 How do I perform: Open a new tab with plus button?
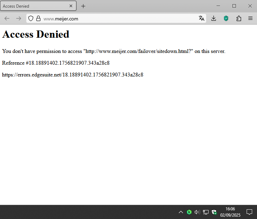pyautogui.click(x=83, y=6)
